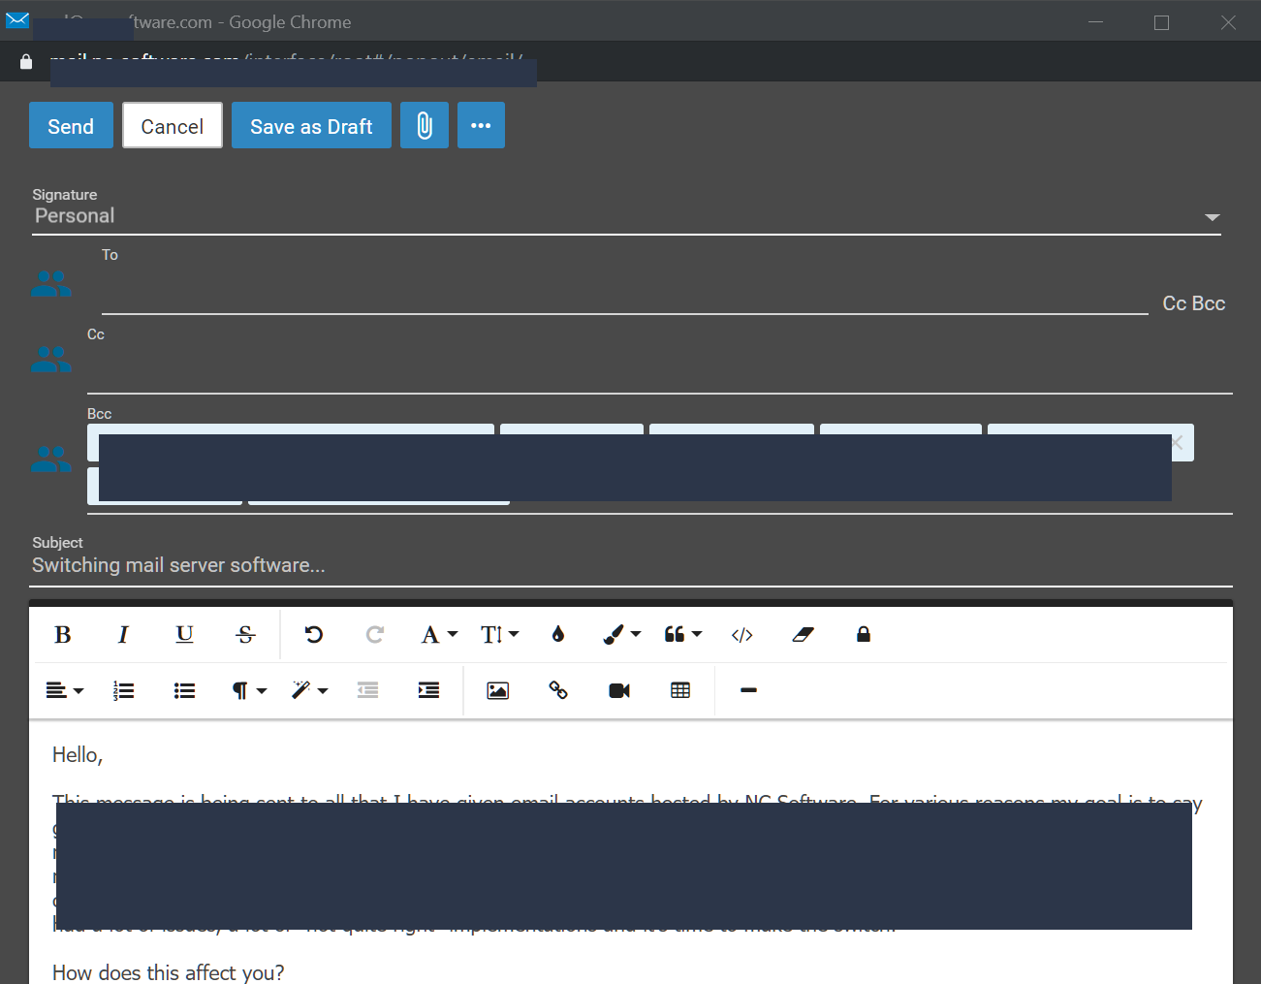This screenshot has height=984, width=1261.
Task: Save the message as a draft
Action: tap(311, 126)
